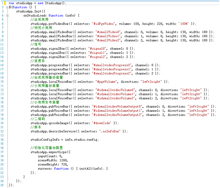This screenshot has width=220, height=188.
Task: Click the '//小视频播放音量' comment
Action: tap(45, 86)
